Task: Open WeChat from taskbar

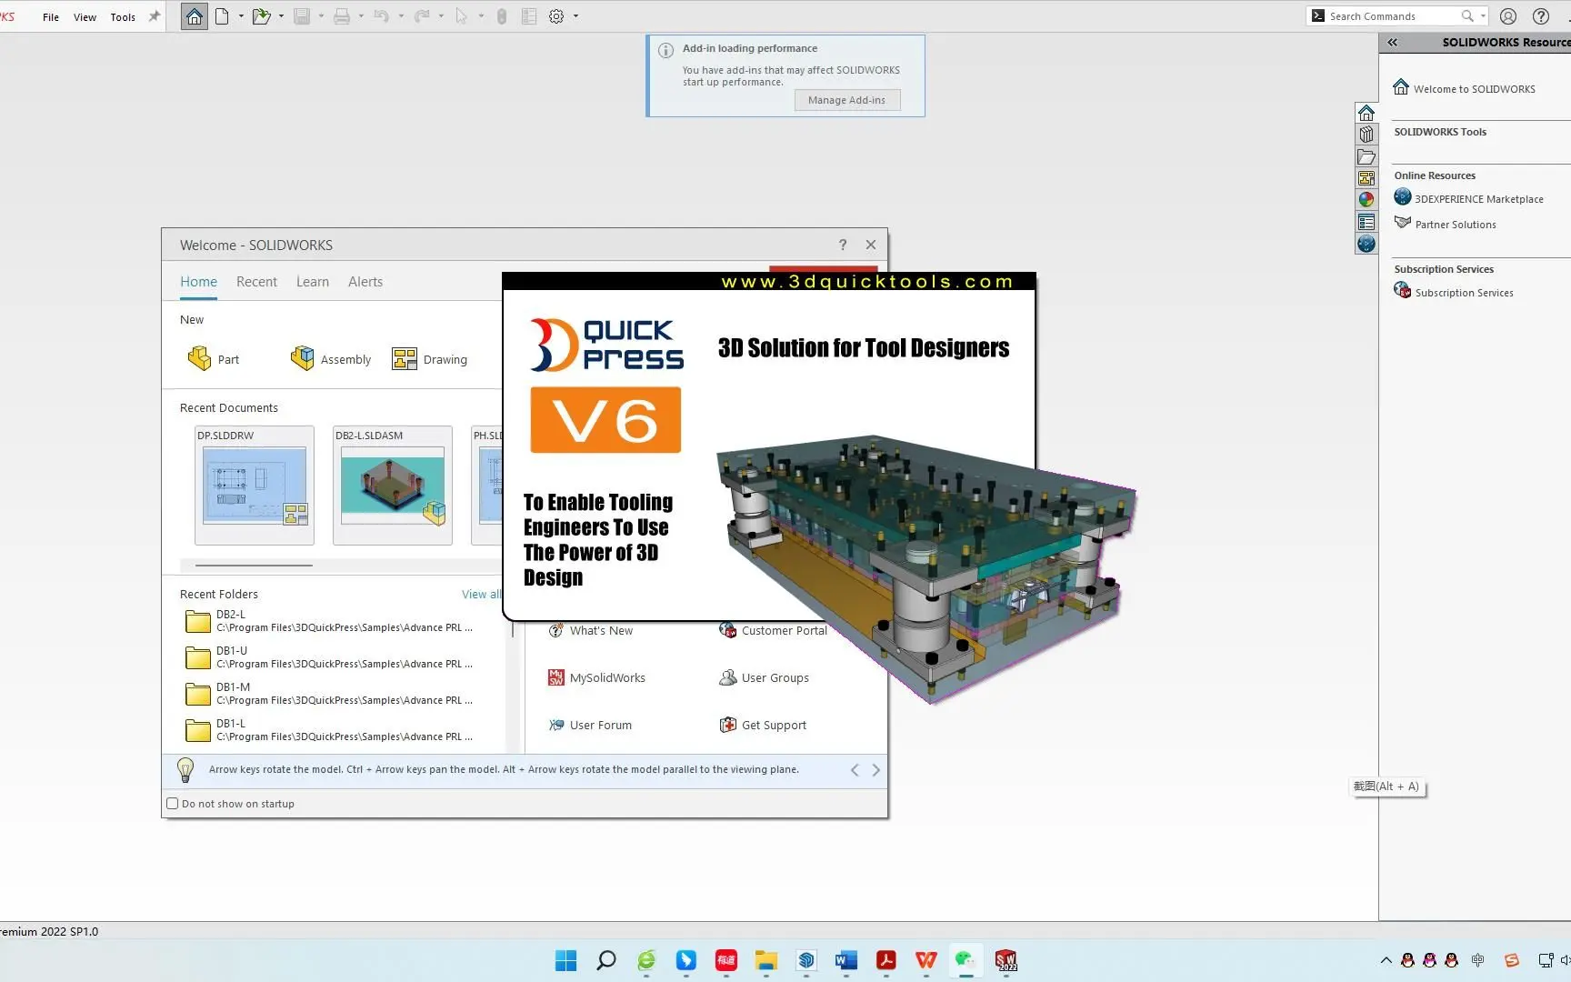Action: [965, 959]
